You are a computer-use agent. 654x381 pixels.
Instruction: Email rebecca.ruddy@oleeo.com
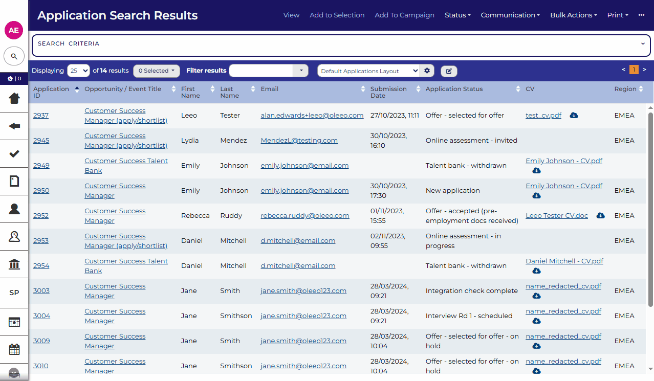(x=305, y=216)
